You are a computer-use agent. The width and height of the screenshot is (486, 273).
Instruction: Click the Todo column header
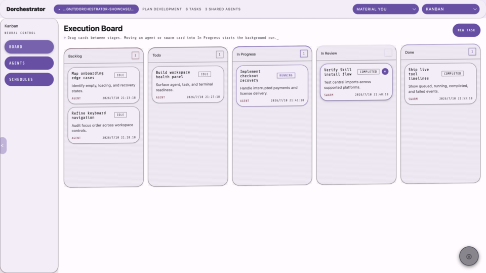(188, 55)
